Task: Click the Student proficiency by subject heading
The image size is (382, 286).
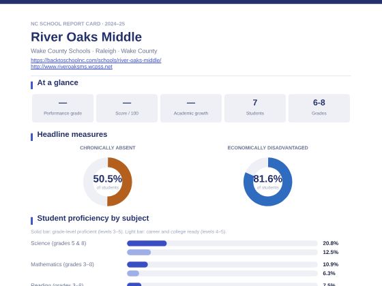Action: point(93,218)
